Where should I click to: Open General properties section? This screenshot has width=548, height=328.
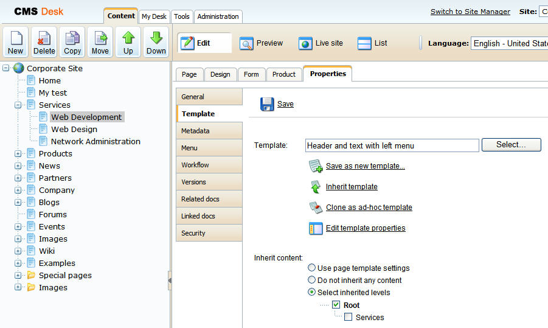point(209,97)
